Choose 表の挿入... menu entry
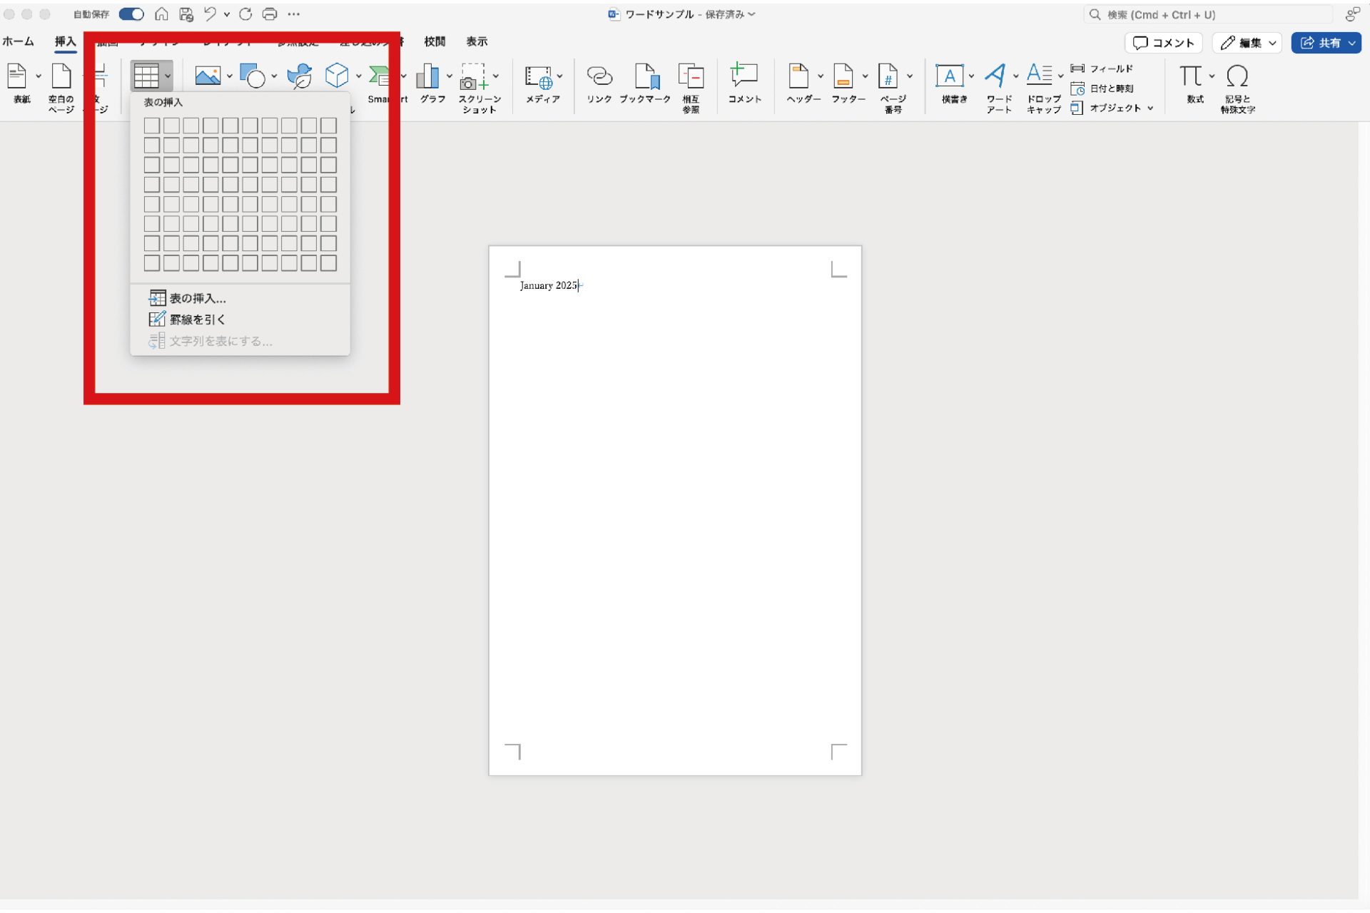1370x913 pixels. click(x=197, y=298)
